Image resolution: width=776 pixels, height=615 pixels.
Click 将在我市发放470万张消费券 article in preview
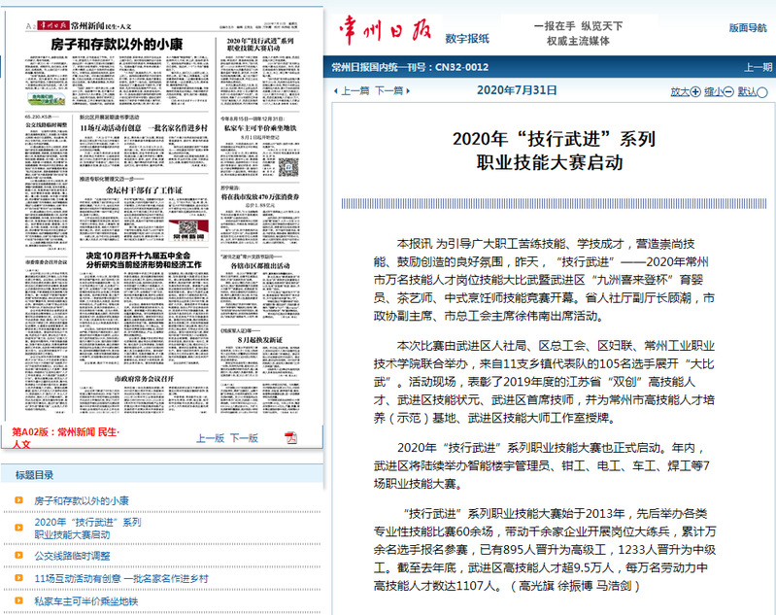[260, 216]
